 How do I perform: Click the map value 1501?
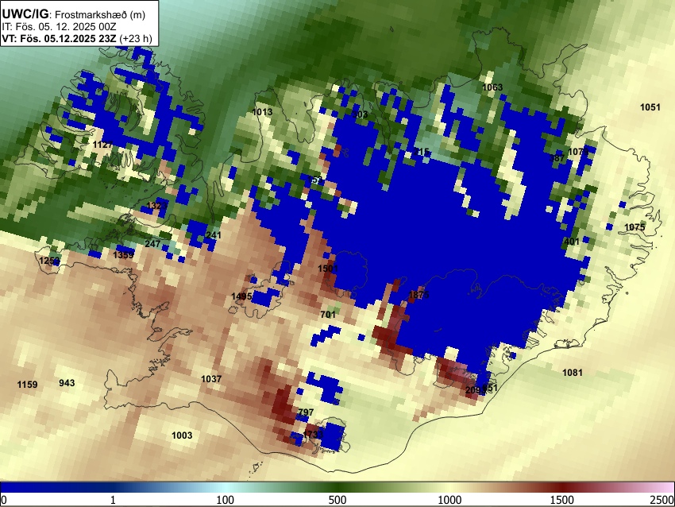pos(328,269)
